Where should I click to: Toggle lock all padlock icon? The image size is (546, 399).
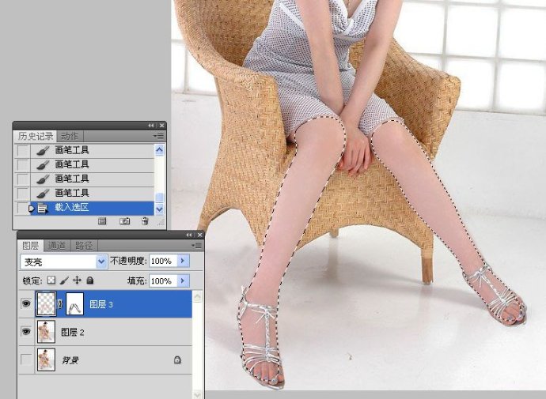point(90,280)
